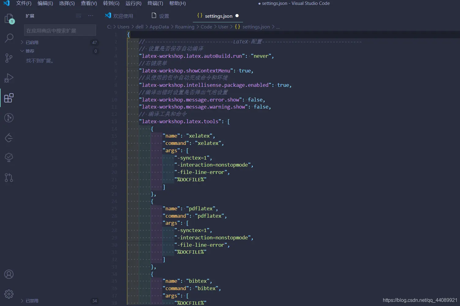Viewport: 460px width, 306px height.
Task: Open the Explorer view in activity bar
Action: [9, 19]
